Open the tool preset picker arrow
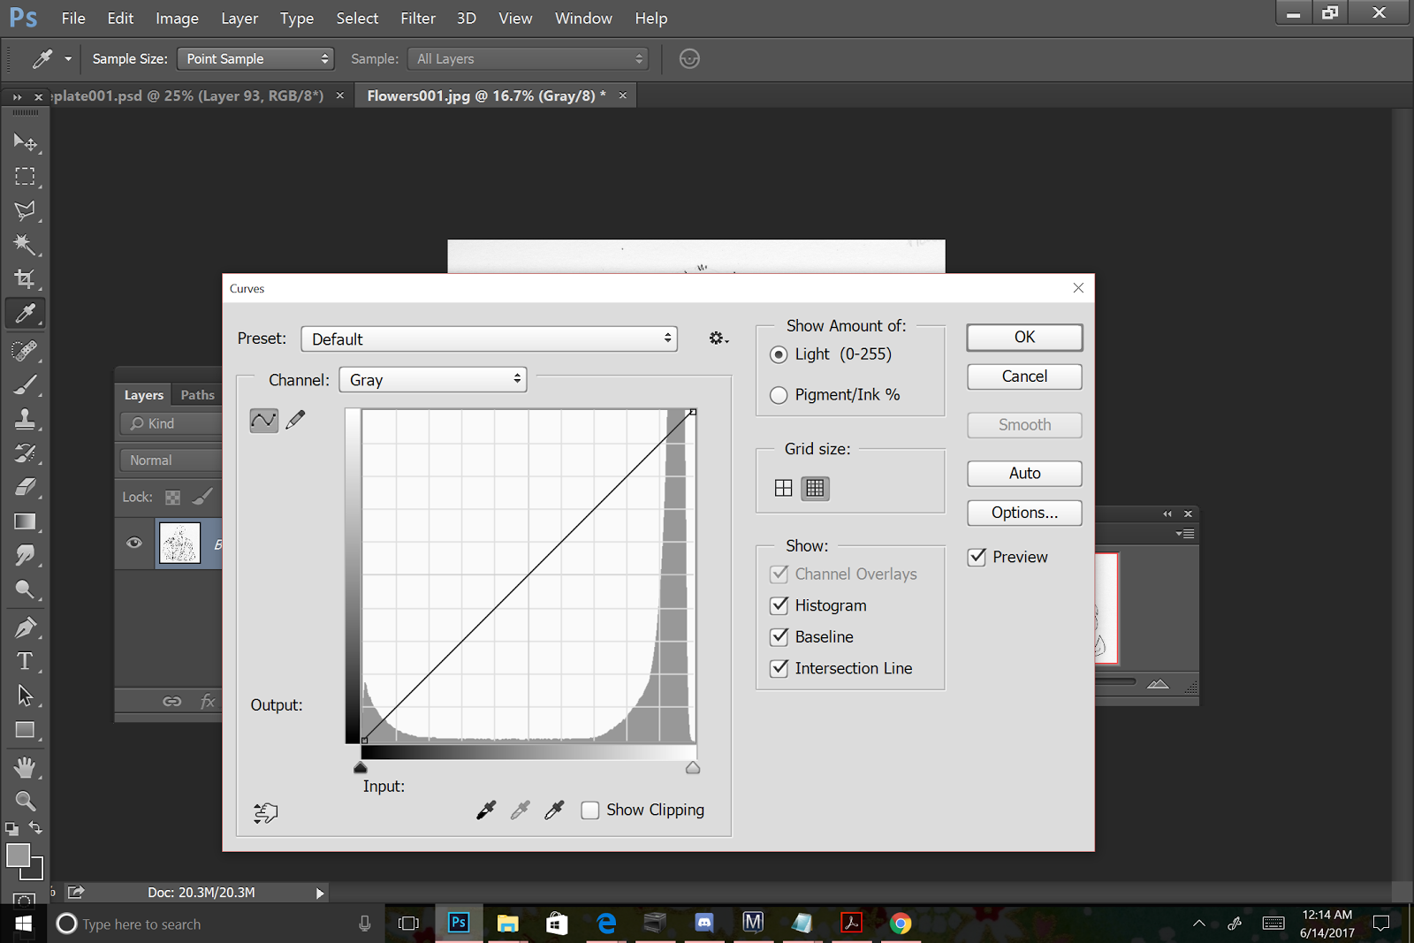1414x943 pixels. click(x=68, y=59)
